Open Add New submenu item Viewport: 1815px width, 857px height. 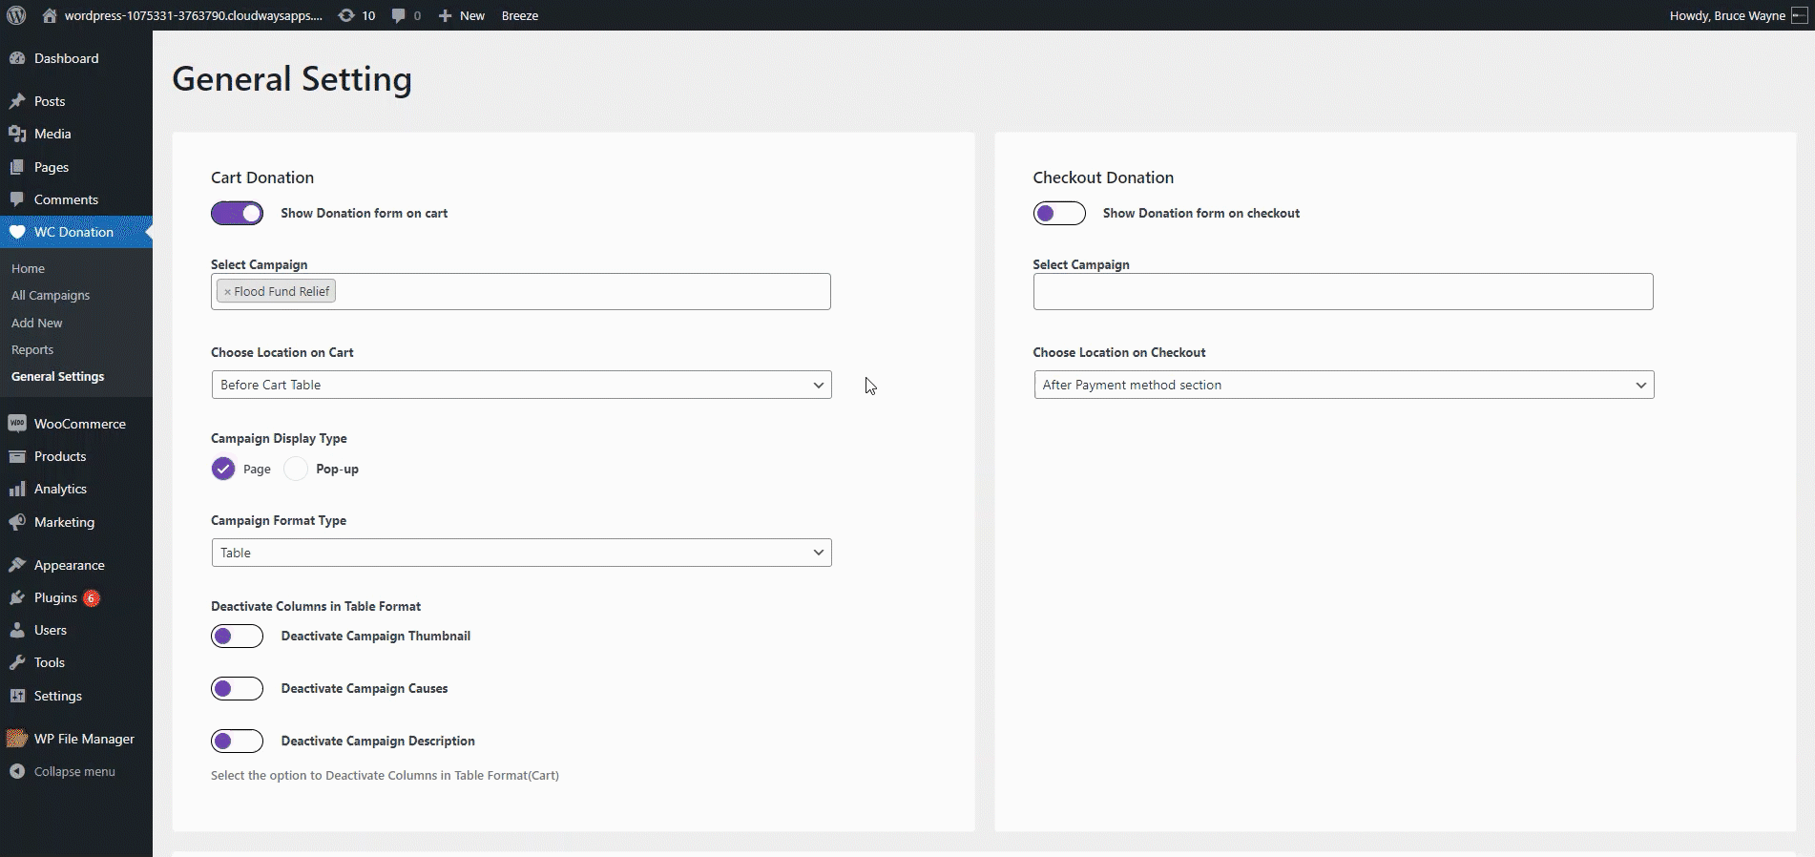[x=37, y=323]
